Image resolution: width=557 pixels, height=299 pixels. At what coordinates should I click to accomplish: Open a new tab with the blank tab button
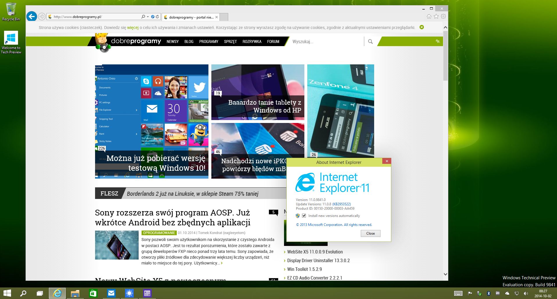pos(224,17)
